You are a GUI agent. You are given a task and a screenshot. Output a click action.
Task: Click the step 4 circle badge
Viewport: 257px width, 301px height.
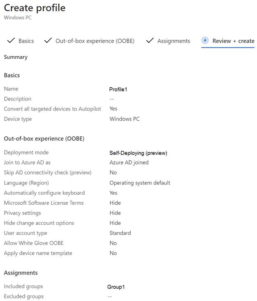[205, 41]
